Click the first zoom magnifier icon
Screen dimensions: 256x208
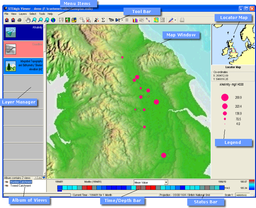(x=34, y=20)
